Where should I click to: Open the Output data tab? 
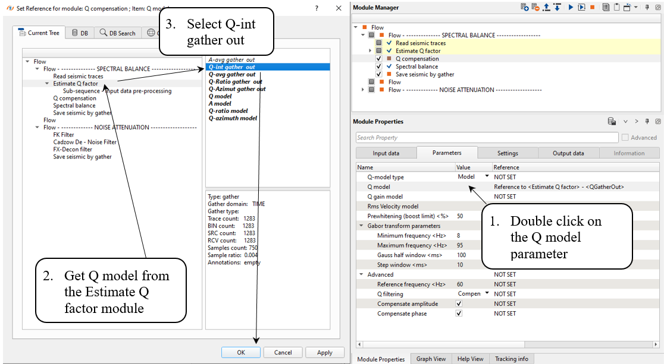[x=568, y=153]
